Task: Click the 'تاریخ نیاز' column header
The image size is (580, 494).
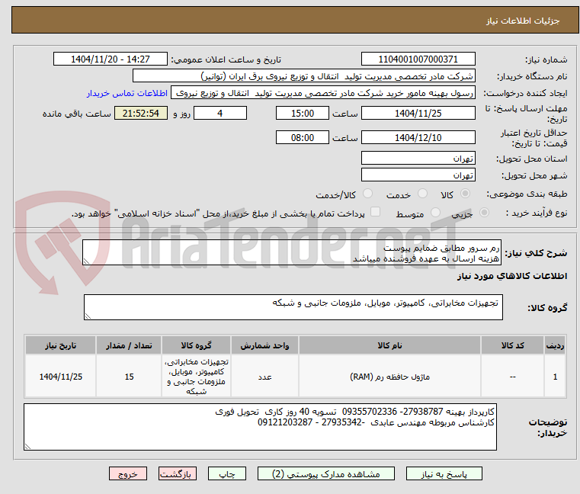Action: pos(61,345)
